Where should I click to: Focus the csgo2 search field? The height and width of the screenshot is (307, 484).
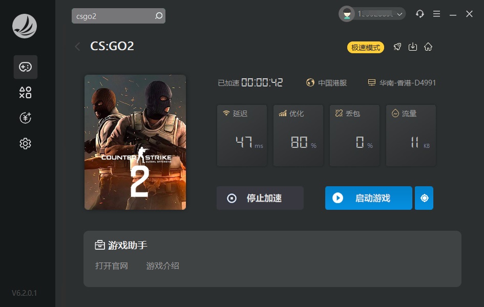118,16
